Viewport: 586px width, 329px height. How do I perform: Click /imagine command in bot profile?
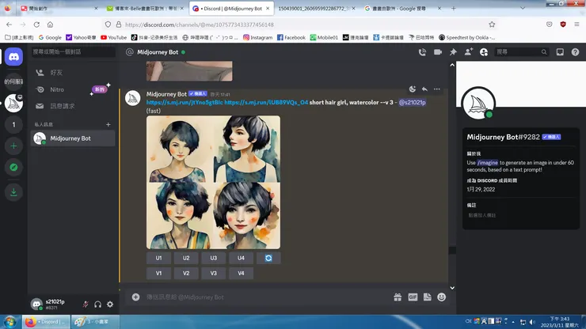click(x=488, y=163)
